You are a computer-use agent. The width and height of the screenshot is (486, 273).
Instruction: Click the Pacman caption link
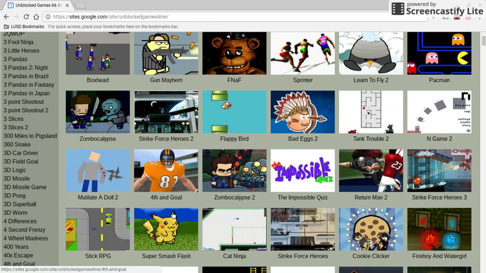click(439, 80)
